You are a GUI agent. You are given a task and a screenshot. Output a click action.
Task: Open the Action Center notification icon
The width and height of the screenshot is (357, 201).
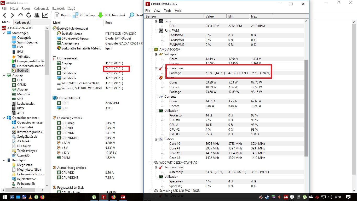click(348, 197)
